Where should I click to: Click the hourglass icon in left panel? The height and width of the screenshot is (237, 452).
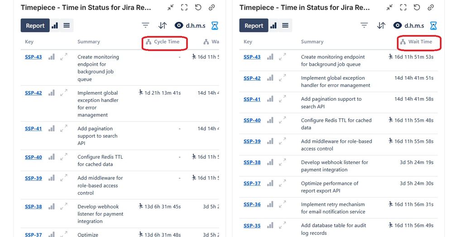[215, 25]
